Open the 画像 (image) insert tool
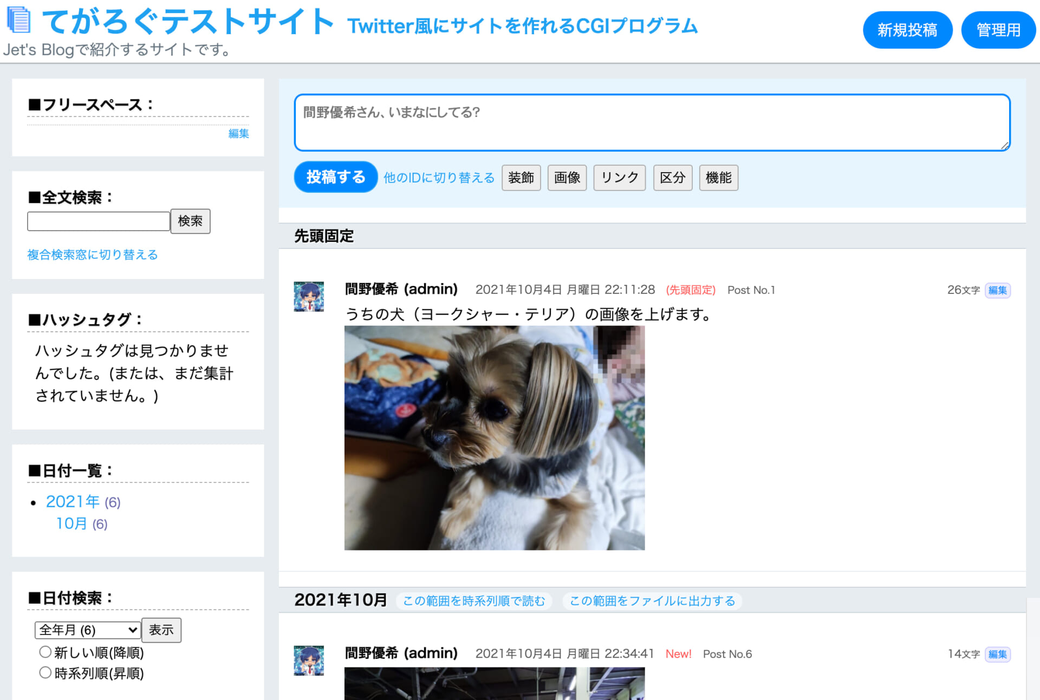 pyautogui.click(x=567, y=177)
